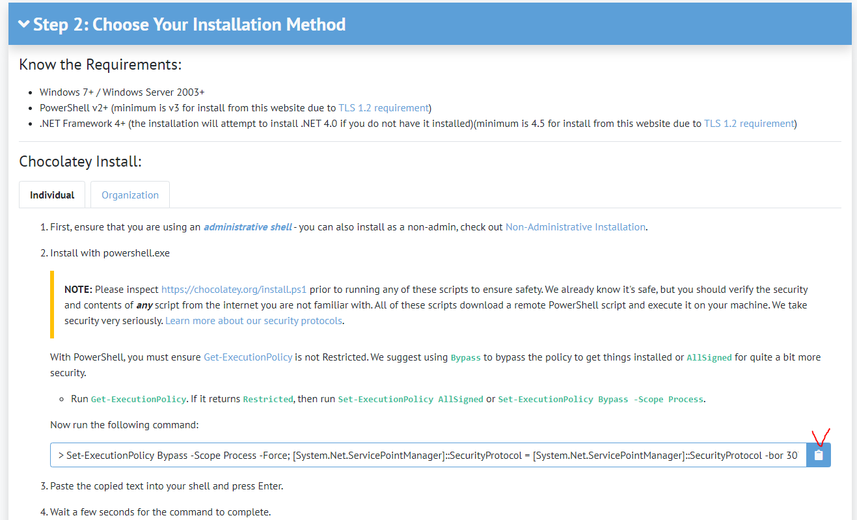Click the Know the Requirements heading

(x=100, y=65)
